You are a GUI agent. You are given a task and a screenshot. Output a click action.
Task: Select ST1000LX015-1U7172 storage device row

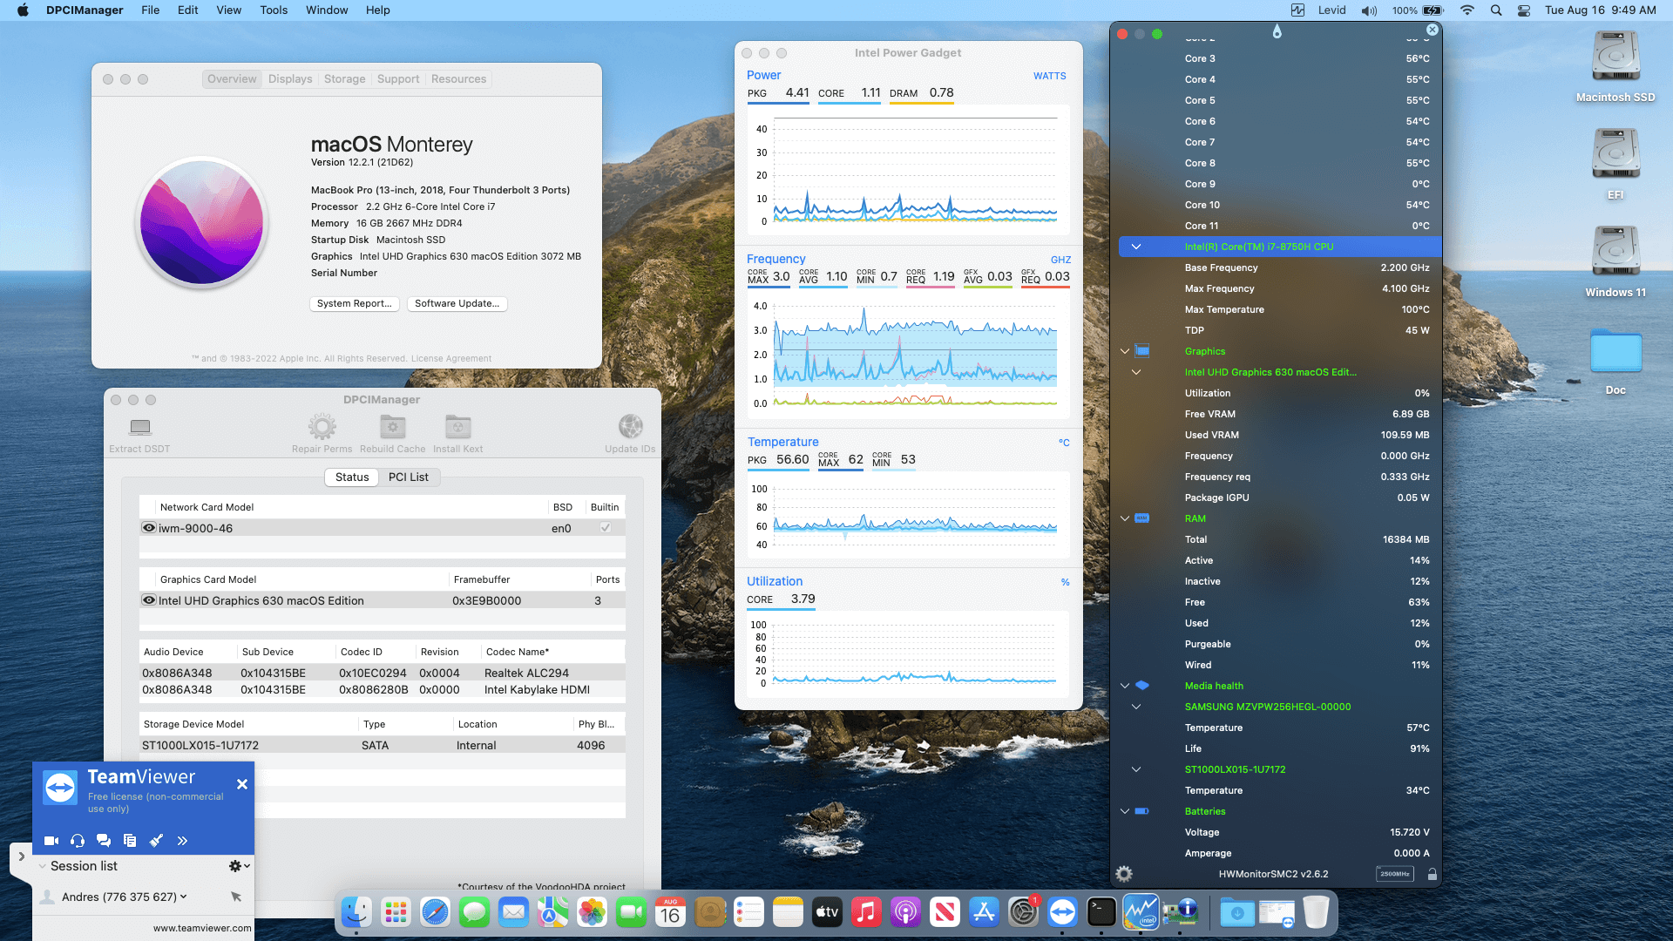[383, 745]
